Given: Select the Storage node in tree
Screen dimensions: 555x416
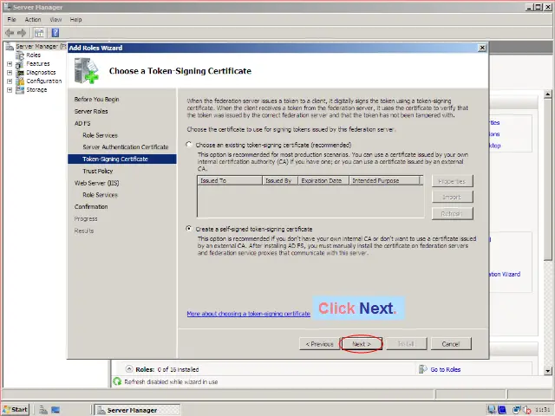Looking at the screenshot, I should 36,90.
